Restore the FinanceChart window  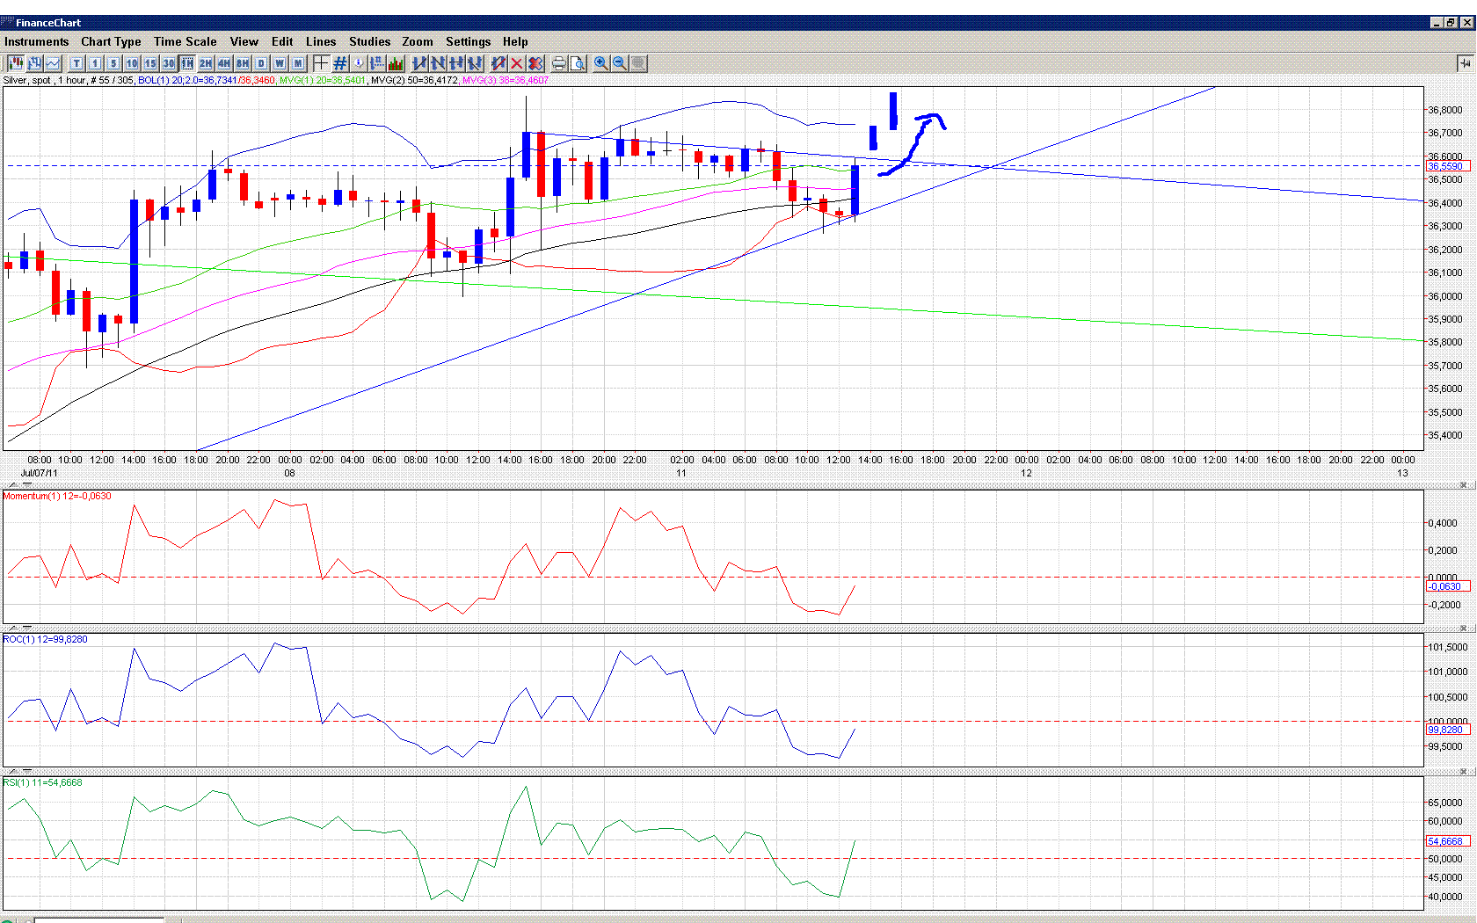[x=1451, y=23]
